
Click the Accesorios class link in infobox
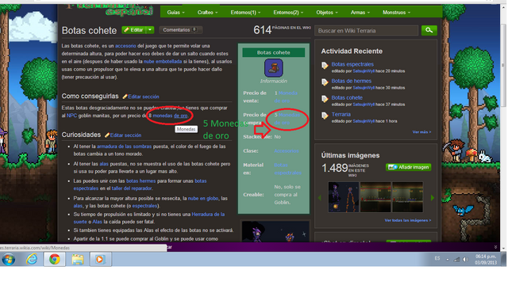287,151
